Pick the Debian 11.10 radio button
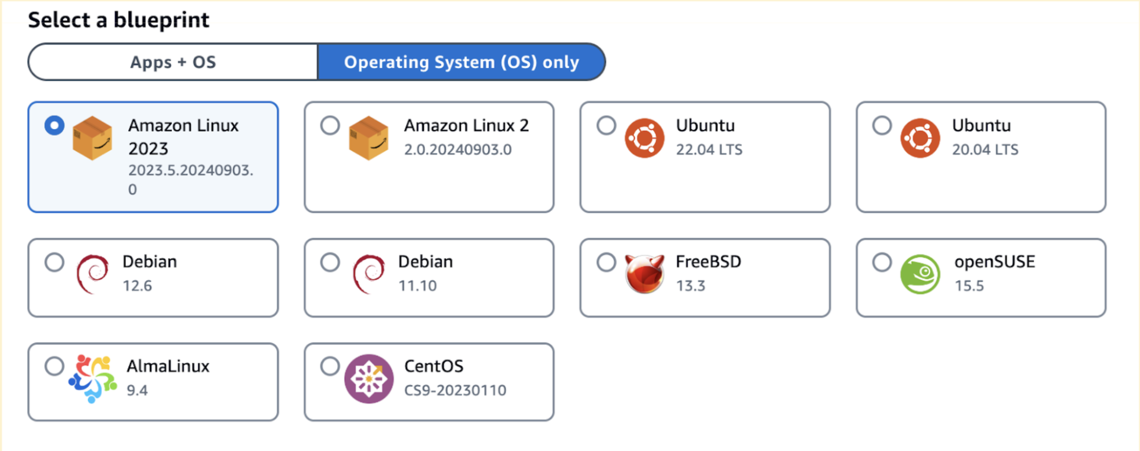 330,262
